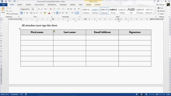Click the 'Last name' header cell
The width and height of the screenshot is (171, 96).
pos(69,32)
